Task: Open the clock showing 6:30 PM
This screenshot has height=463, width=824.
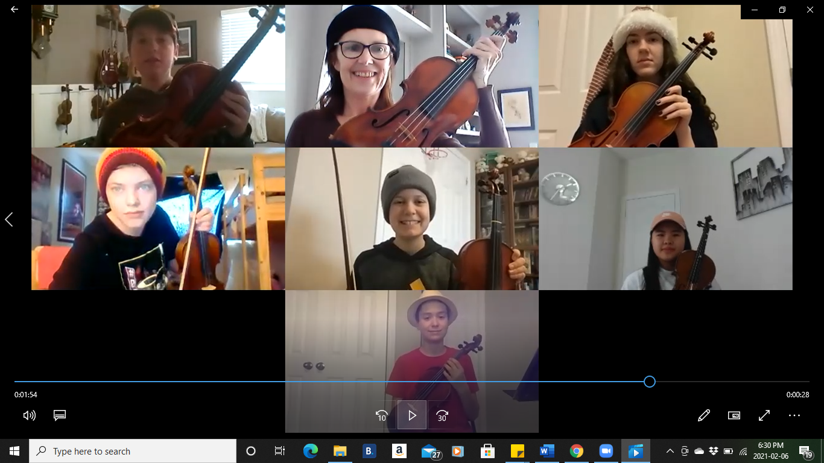Action: click(771, 451)
